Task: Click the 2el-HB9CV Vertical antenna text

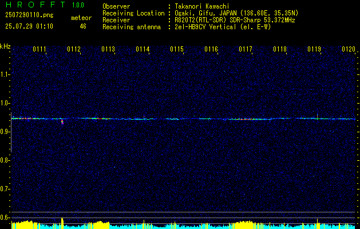Action: pyautogui.click(x=223, y=27)
